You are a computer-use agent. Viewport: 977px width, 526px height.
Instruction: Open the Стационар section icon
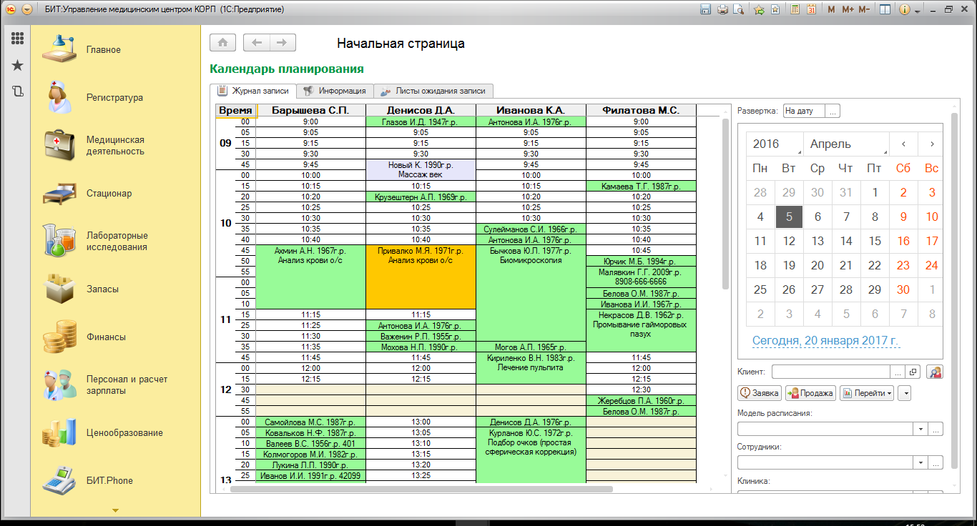(64, 194)
